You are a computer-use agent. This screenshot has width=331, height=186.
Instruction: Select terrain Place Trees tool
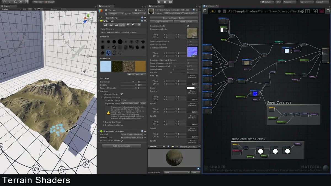tap(128, 25)
